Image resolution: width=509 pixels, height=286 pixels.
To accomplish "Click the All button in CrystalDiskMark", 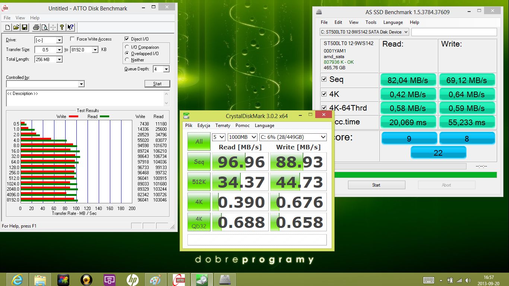I will coord(199,142).
